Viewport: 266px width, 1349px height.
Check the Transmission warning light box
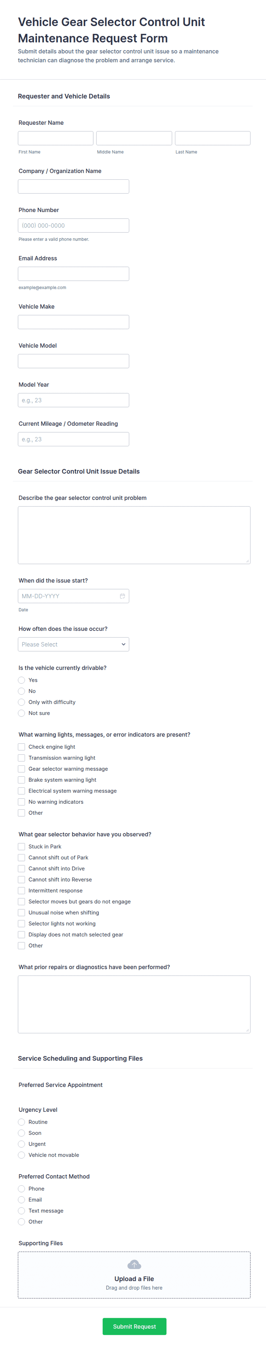click(21, 758)
